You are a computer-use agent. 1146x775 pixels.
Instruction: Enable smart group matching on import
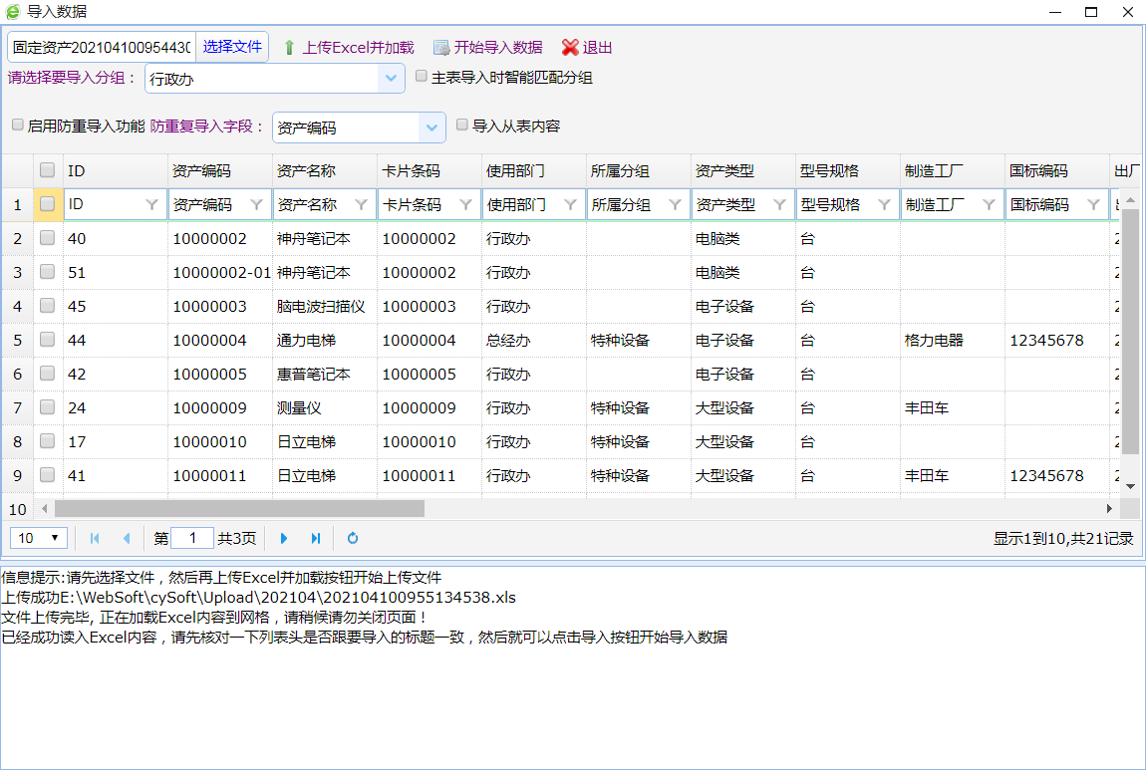click(x=422, y=76)
